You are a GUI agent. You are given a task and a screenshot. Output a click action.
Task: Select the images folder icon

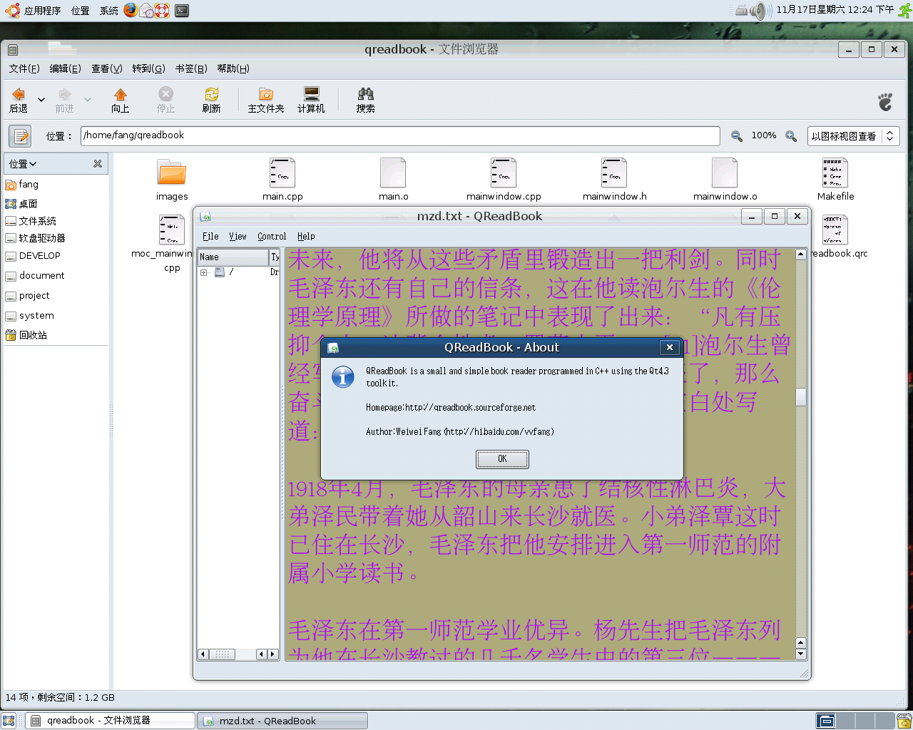pos(172,173)
